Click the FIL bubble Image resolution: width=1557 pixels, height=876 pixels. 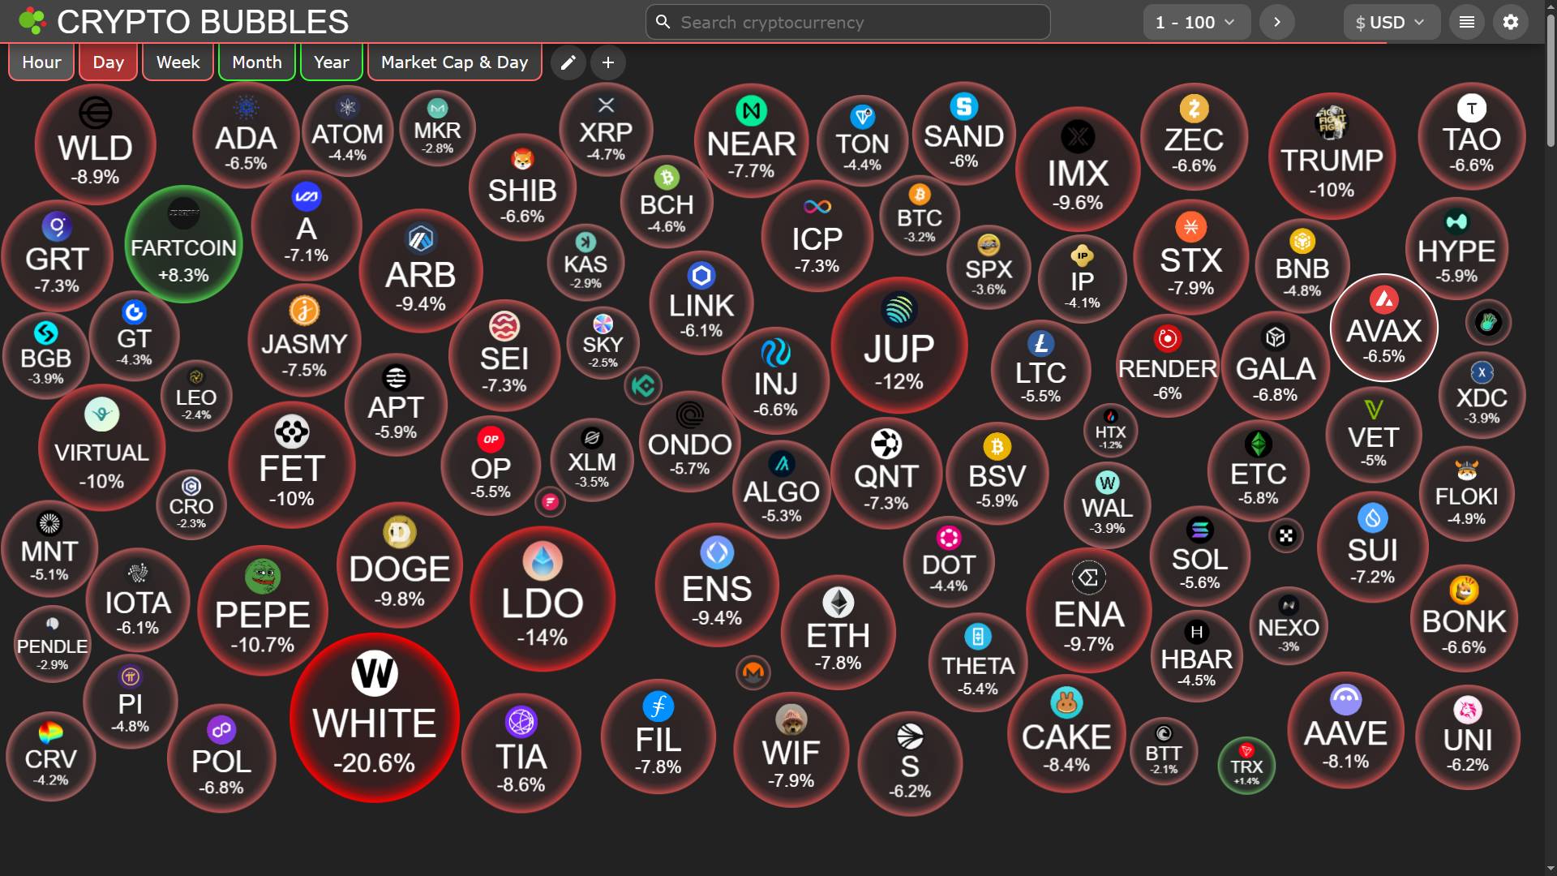[658, 736]
